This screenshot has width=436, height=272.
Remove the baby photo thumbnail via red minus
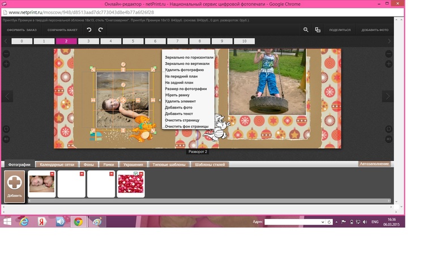click(53, 174)
